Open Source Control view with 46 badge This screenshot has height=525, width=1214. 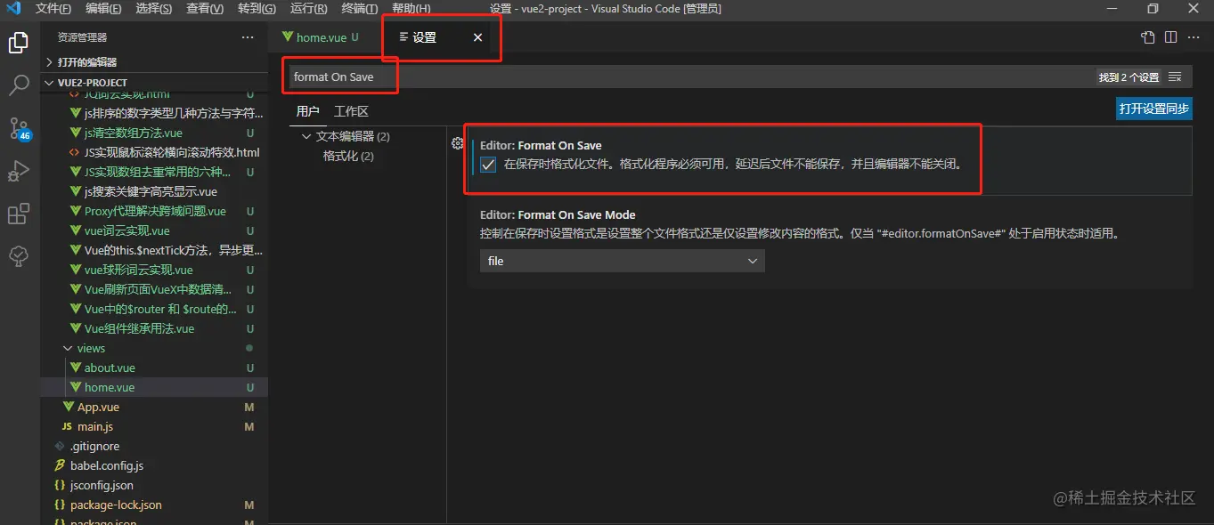coord(19,128)
